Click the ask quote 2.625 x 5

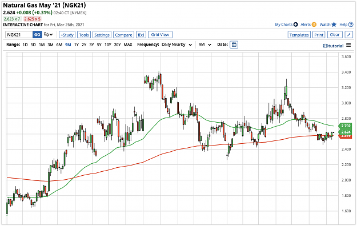pos(33,19)
